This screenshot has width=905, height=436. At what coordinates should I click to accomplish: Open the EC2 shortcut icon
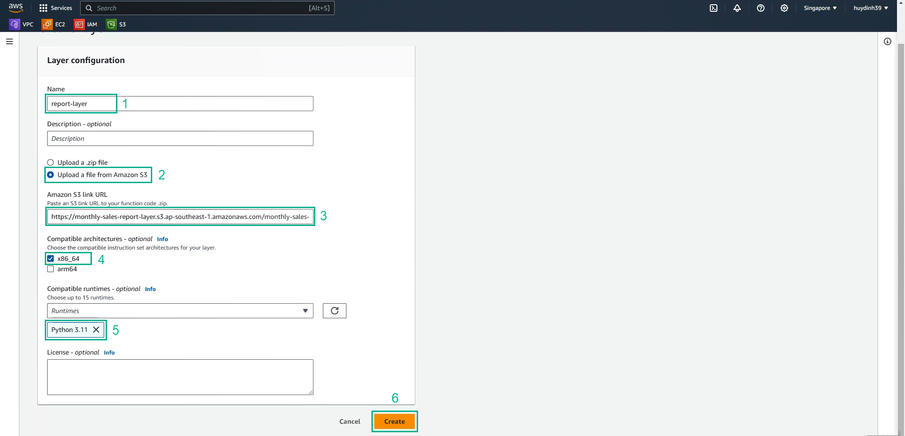click(47, 24)
